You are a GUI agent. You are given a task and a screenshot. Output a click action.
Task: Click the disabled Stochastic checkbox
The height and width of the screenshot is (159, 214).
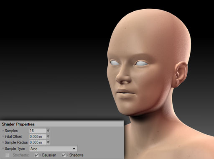[8, 155]
